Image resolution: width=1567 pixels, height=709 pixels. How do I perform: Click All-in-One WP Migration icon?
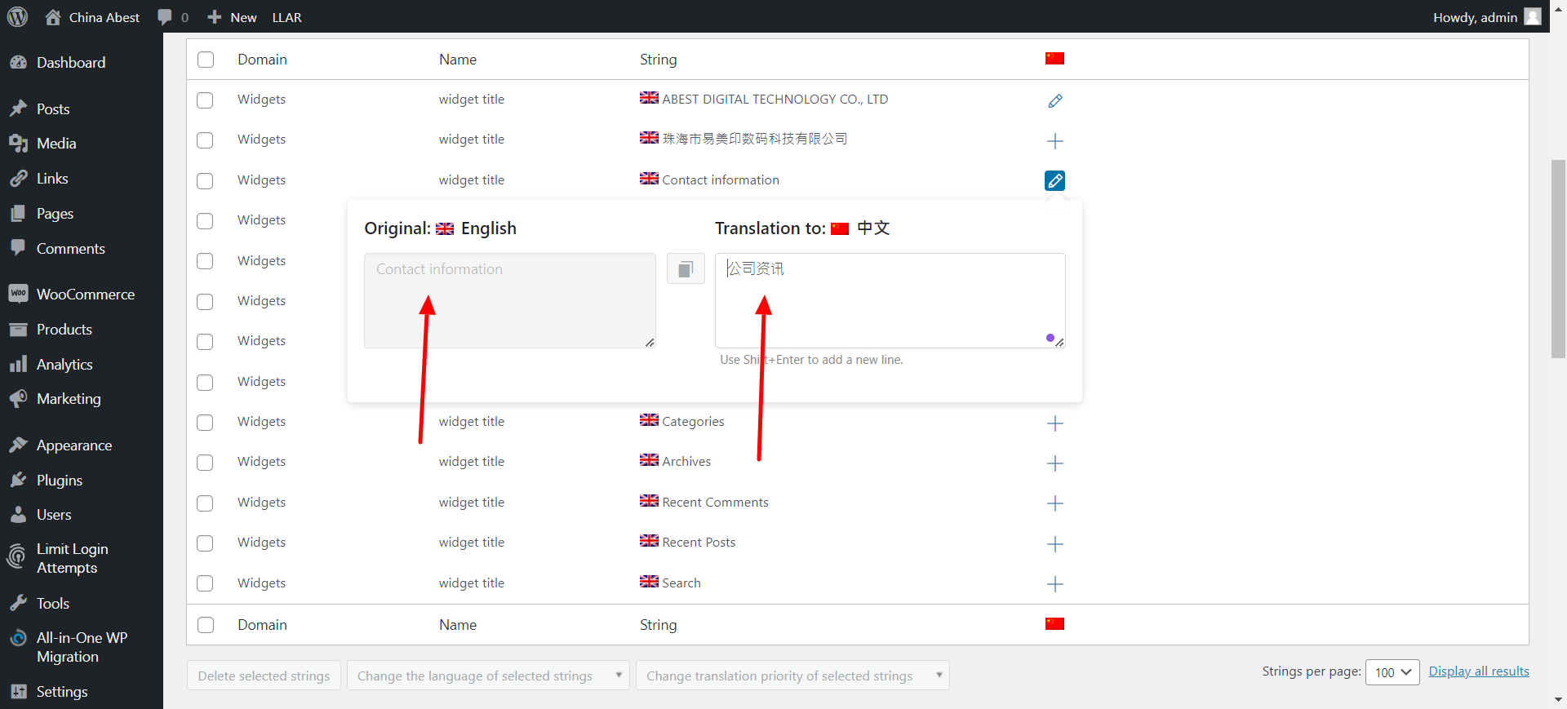point(18,638)
